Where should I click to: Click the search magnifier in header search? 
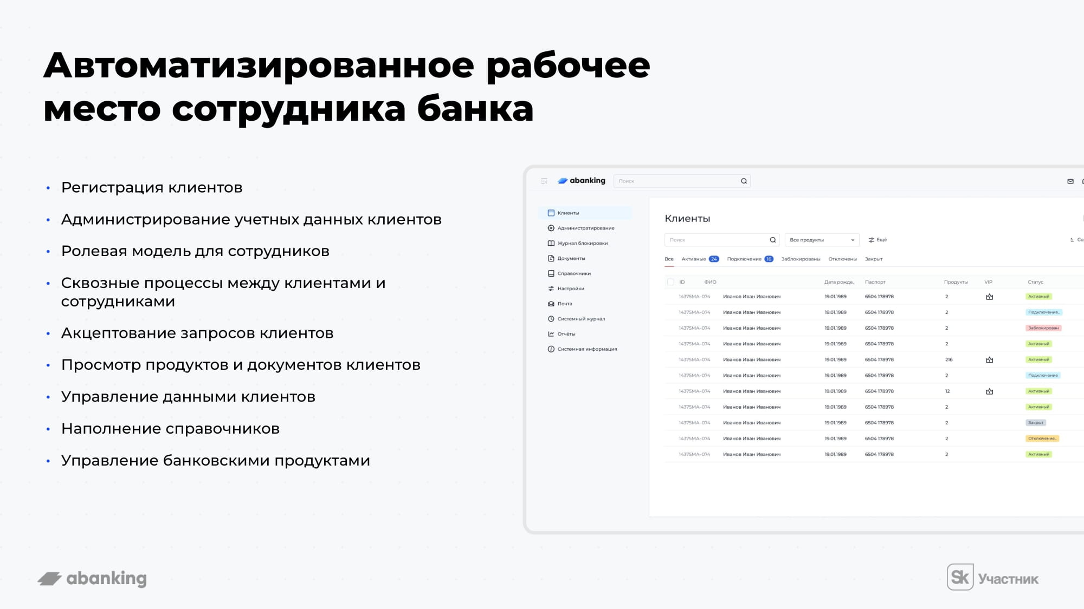[x=744, y=181]
